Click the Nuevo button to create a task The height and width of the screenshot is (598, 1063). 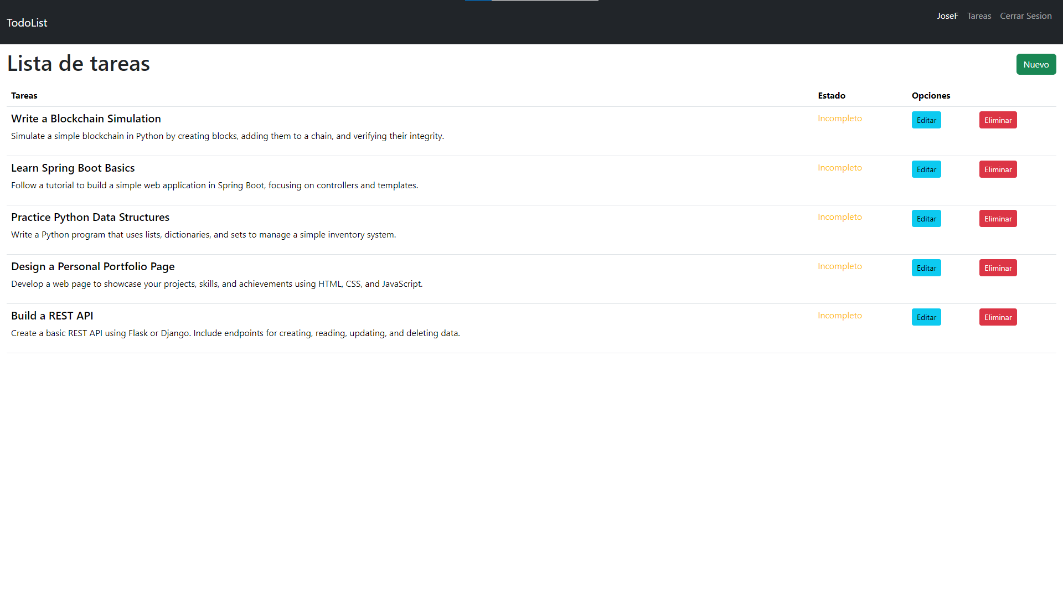[1036, 64]
